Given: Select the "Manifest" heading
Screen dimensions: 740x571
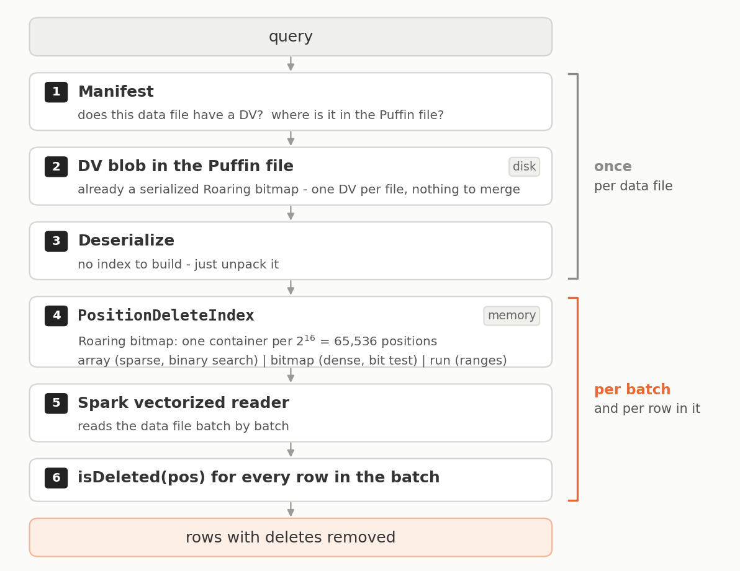Looking at the screenshot, I should coord(115,91).
